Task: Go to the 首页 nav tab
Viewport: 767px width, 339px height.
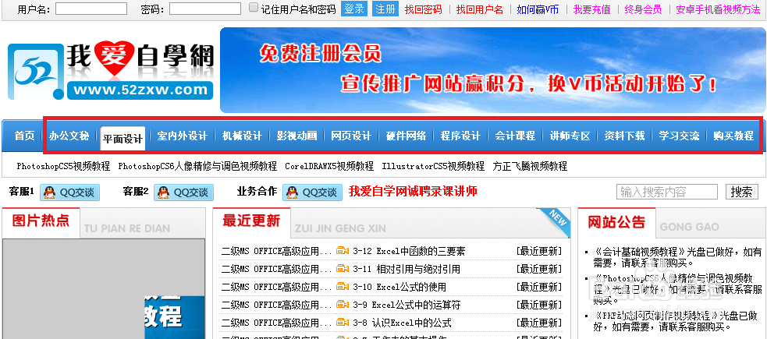Action: [x=24, y=136]
